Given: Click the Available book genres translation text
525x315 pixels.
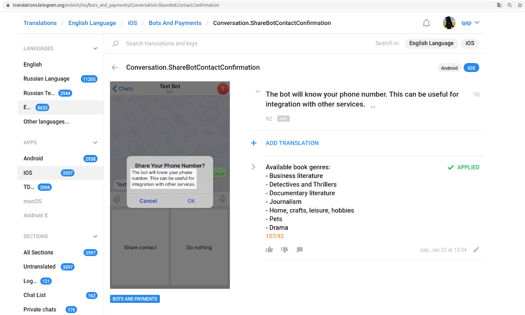Looking at the screenshot, I should coord(310,197).
